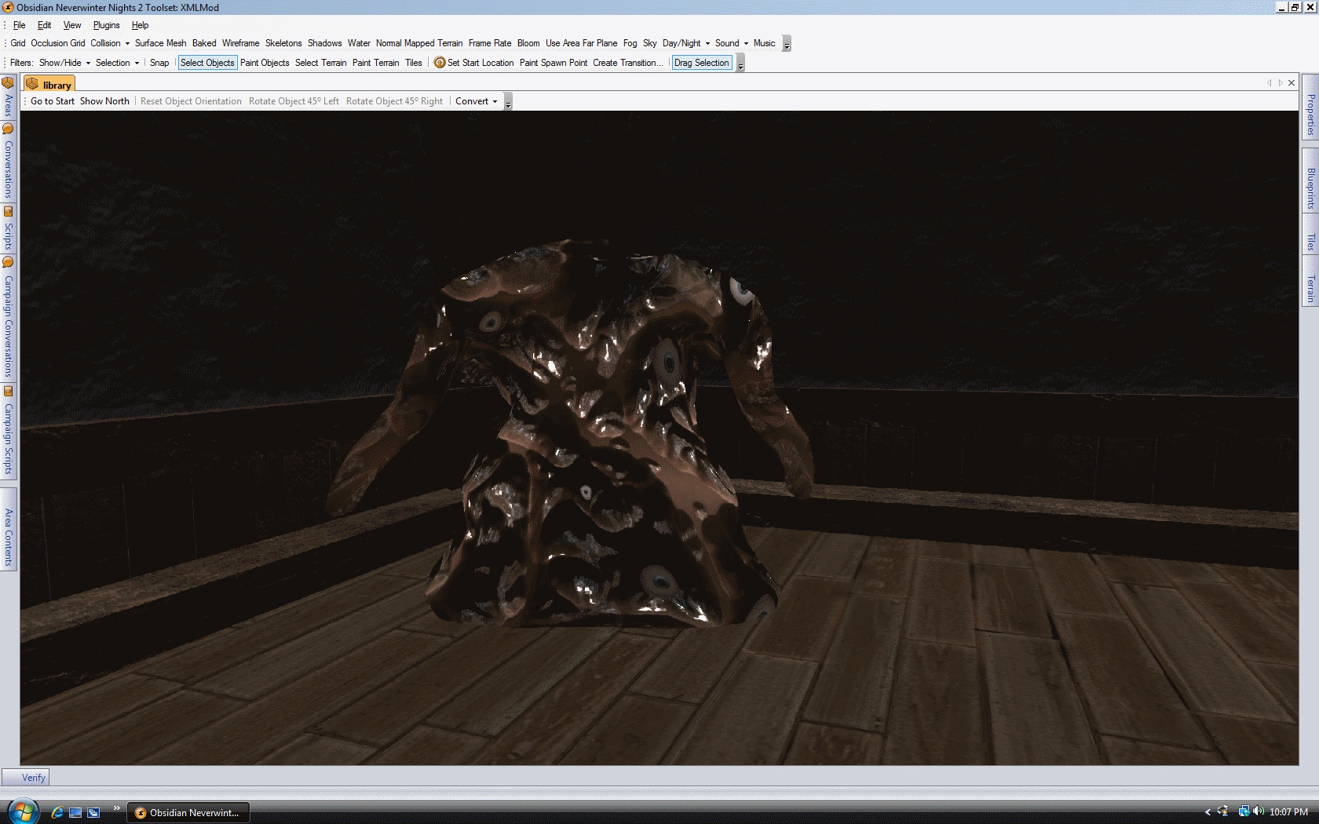The image size is (1319, 824).
Task: Click the Conversations speech bubble icon
Action: click(x=8, y=129)
